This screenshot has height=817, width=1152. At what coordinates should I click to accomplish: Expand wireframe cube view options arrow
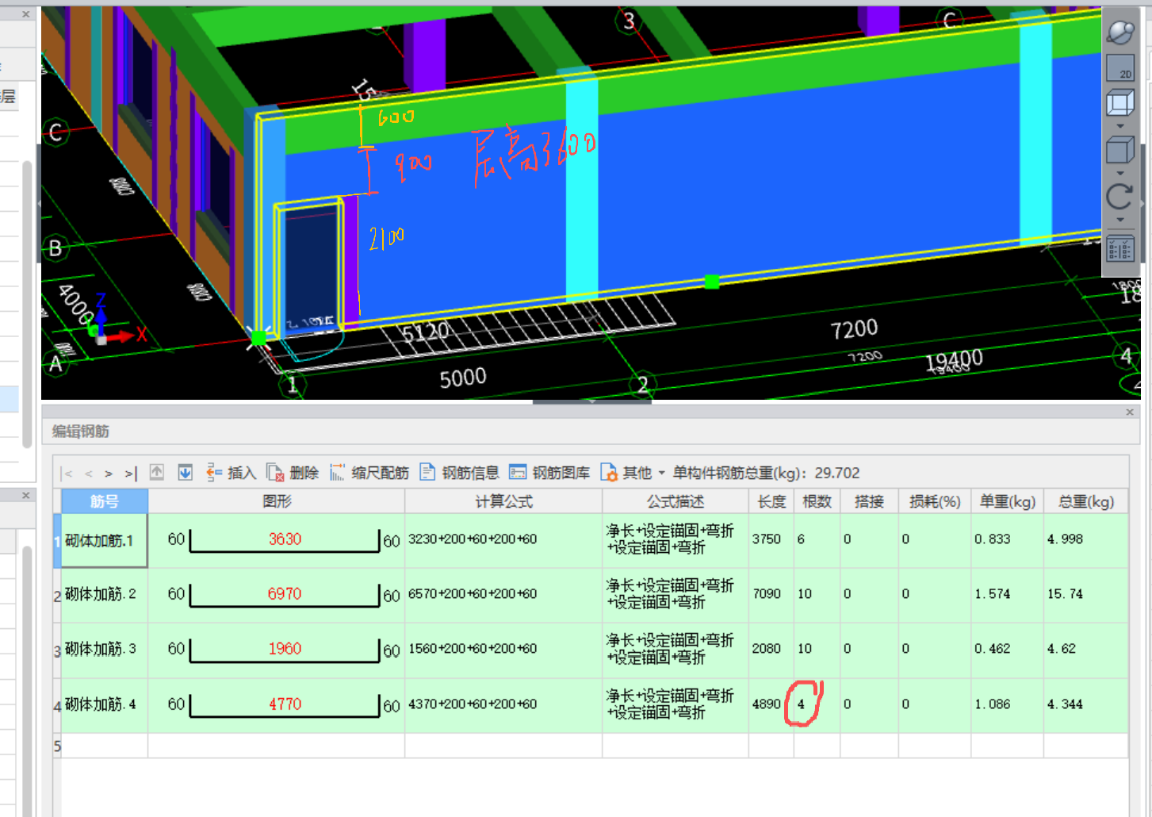click(1119, 126)
